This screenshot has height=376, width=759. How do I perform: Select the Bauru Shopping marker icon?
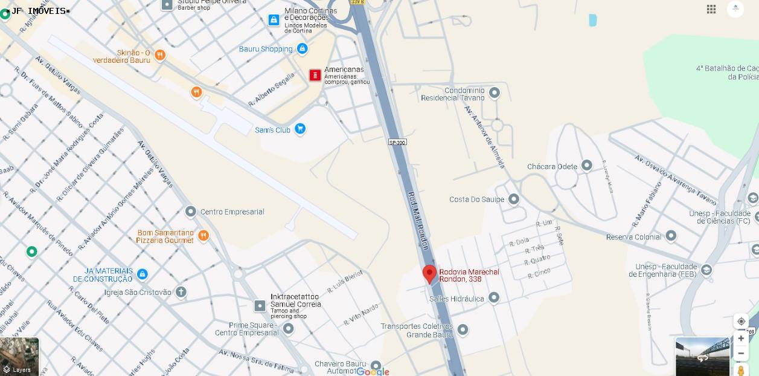[303, 49]
